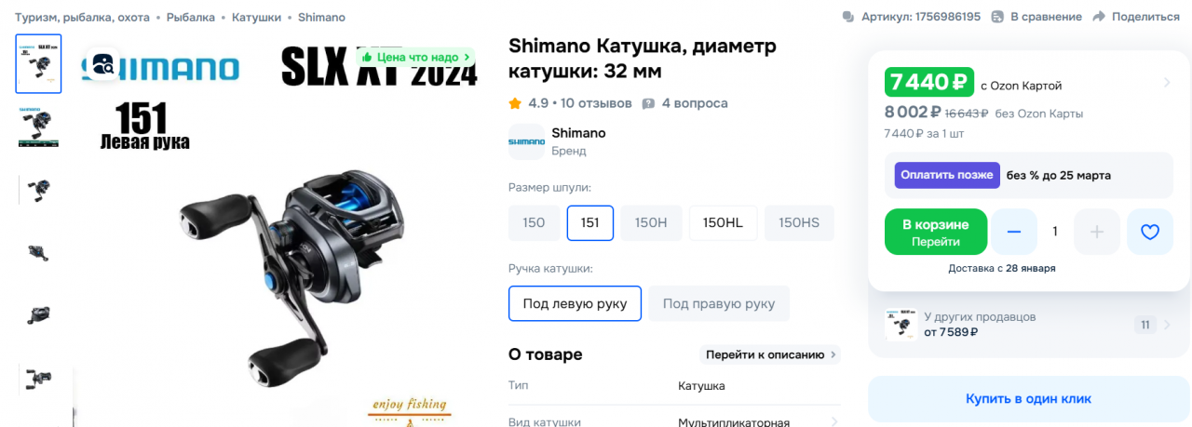Click the Shimano brand logo
The height and width of the screenshot is (427, 1192).
527,141
